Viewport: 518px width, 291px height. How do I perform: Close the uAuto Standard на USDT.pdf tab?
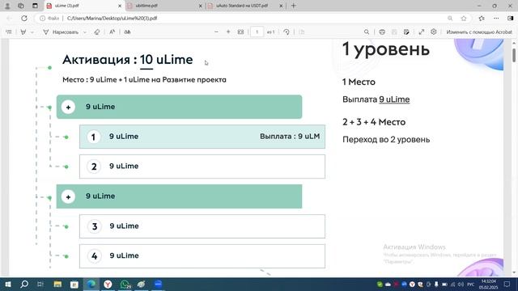pos(281,6)
